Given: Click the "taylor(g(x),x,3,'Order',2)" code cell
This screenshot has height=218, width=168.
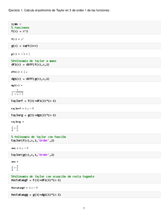Looking at the screenshot, I should coord(33,155).
